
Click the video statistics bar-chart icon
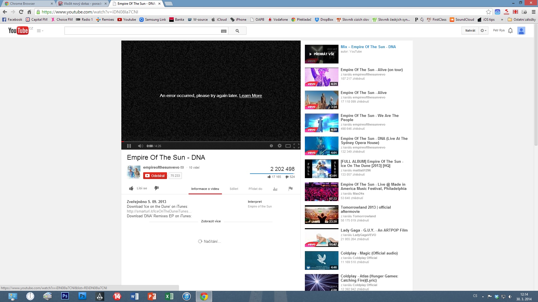[275, 189]
